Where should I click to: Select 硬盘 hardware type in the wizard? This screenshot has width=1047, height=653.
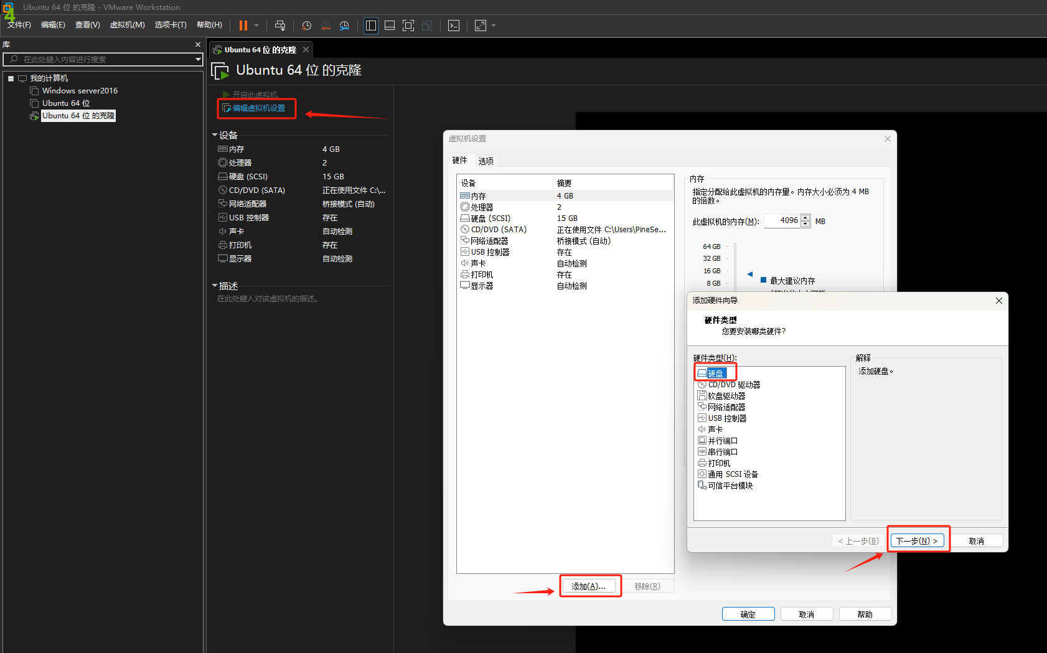click(x=716, y=373)
